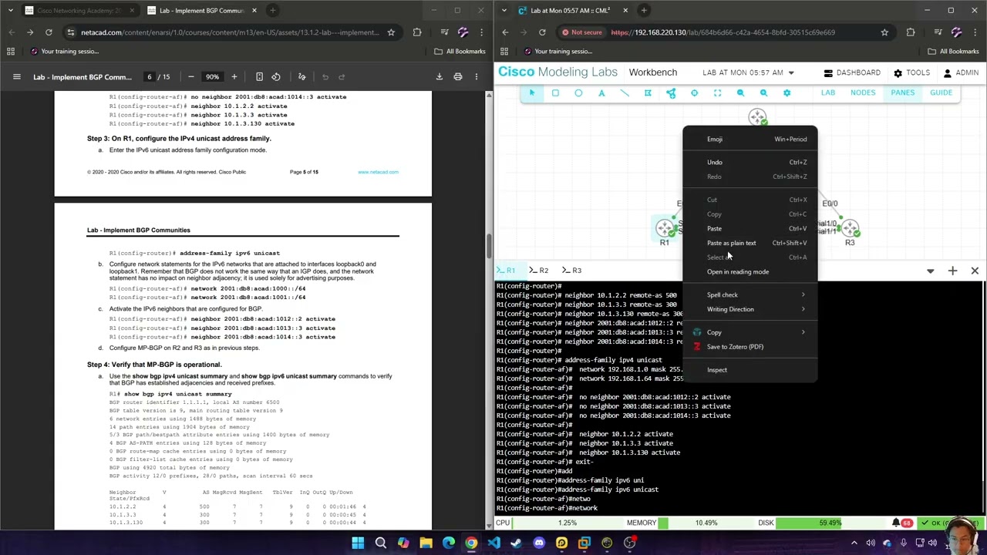Image resolution: width=987 pixels, height=555 pixels.
Task: Download the PDF document
Action: click(439, 76)
